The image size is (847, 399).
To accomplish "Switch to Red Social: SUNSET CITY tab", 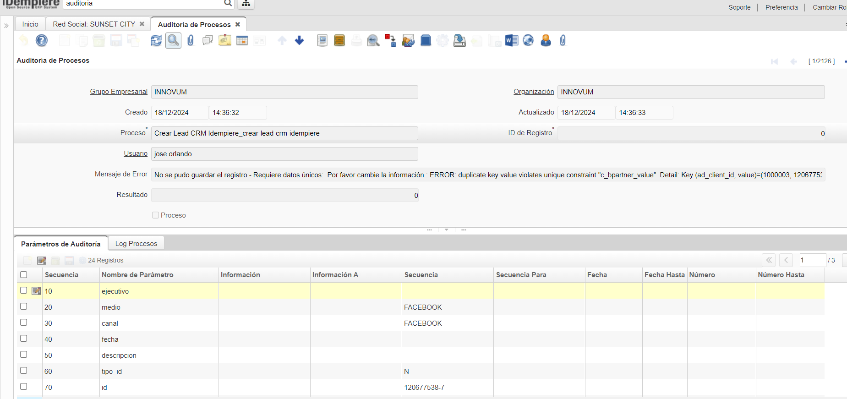I will (x=94, y=24).
